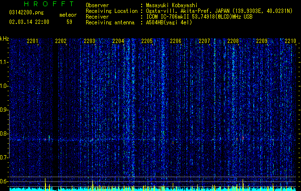
Task: Click the 2204 time marker
Action: coord(118,41)
